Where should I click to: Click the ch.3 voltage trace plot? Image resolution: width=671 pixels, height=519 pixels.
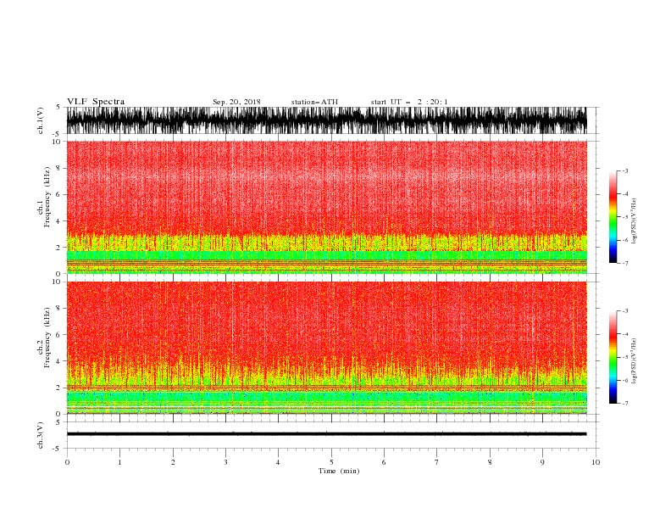[x=327, y=434]
